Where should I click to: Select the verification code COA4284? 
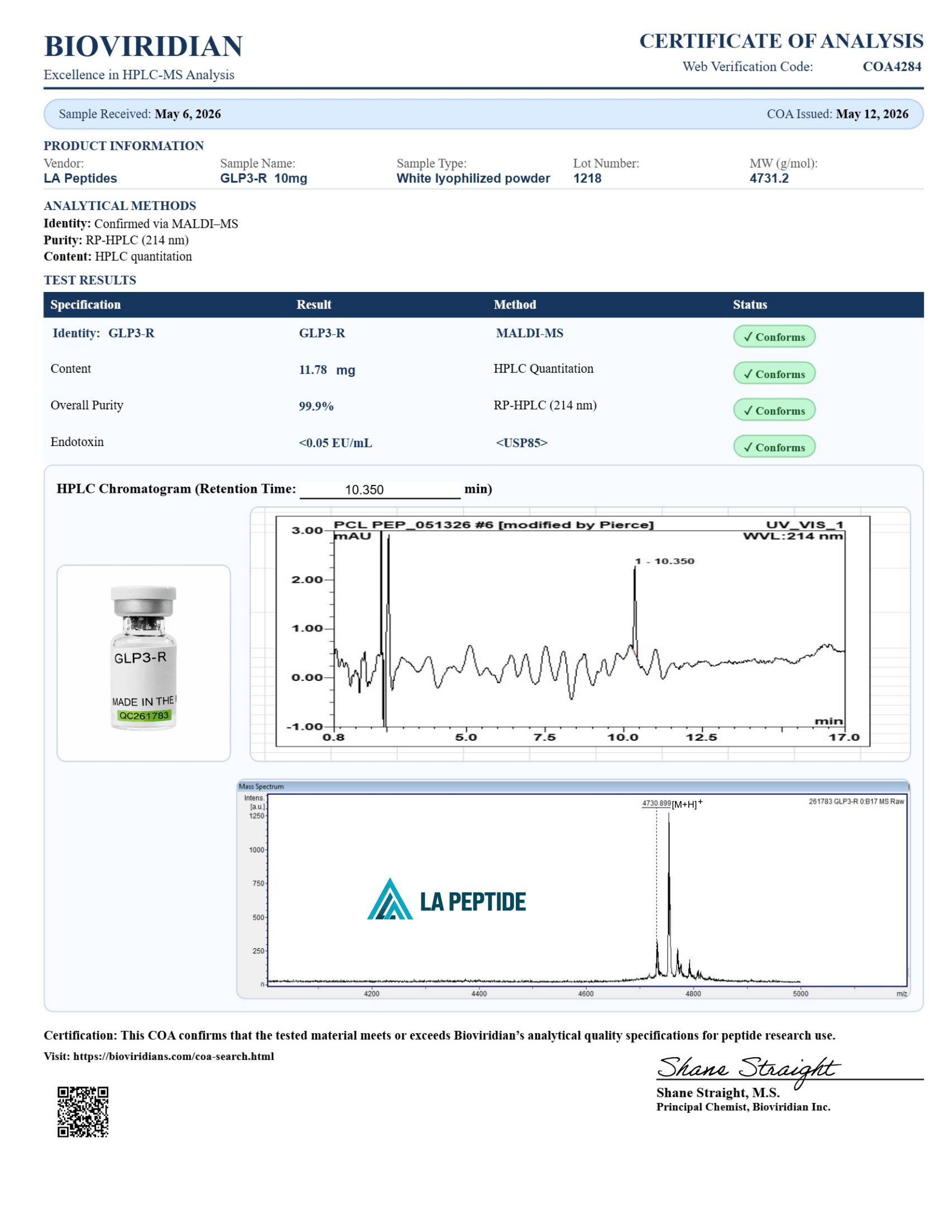(x=892, y=66)
